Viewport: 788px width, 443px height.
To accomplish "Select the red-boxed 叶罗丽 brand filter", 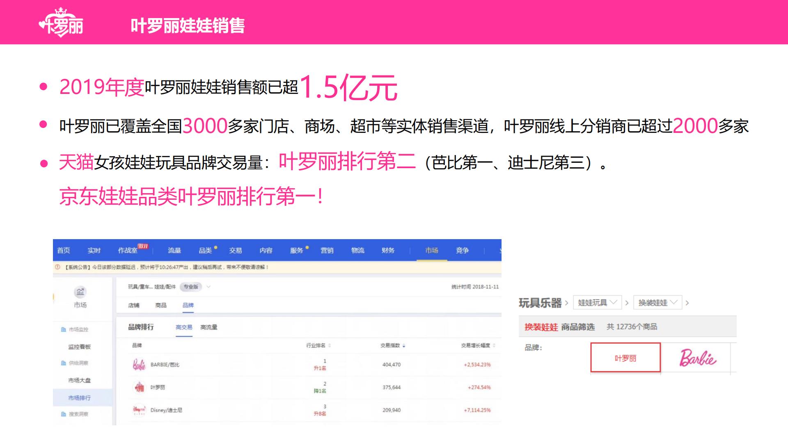I will point(625,357).
